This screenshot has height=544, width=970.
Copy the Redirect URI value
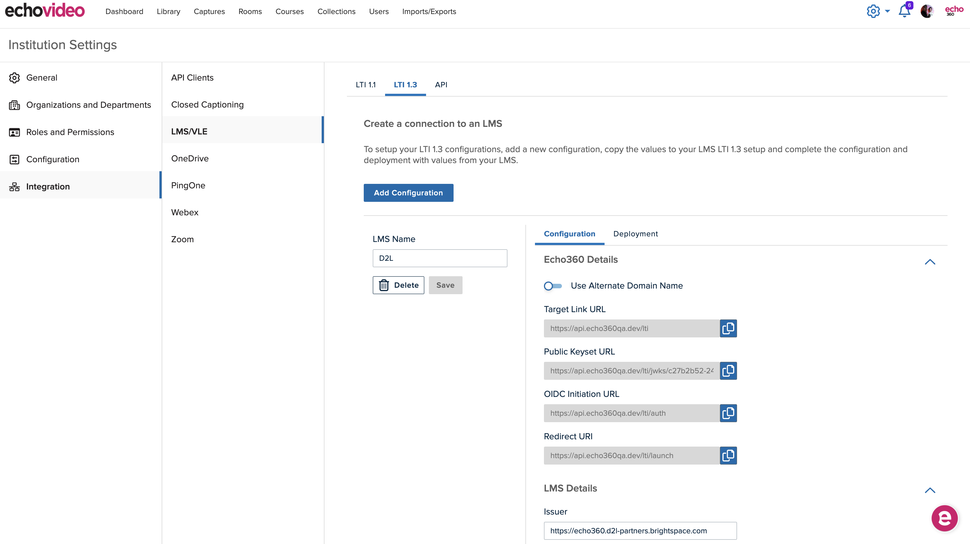click(728, 456)
